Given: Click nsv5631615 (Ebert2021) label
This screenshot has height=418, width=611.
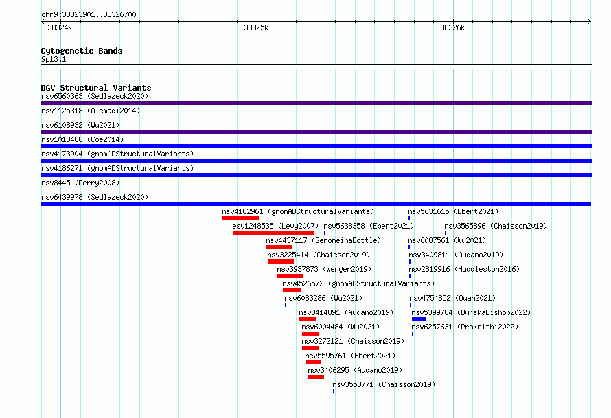Looking at the screenshot, I should (453, 211).
